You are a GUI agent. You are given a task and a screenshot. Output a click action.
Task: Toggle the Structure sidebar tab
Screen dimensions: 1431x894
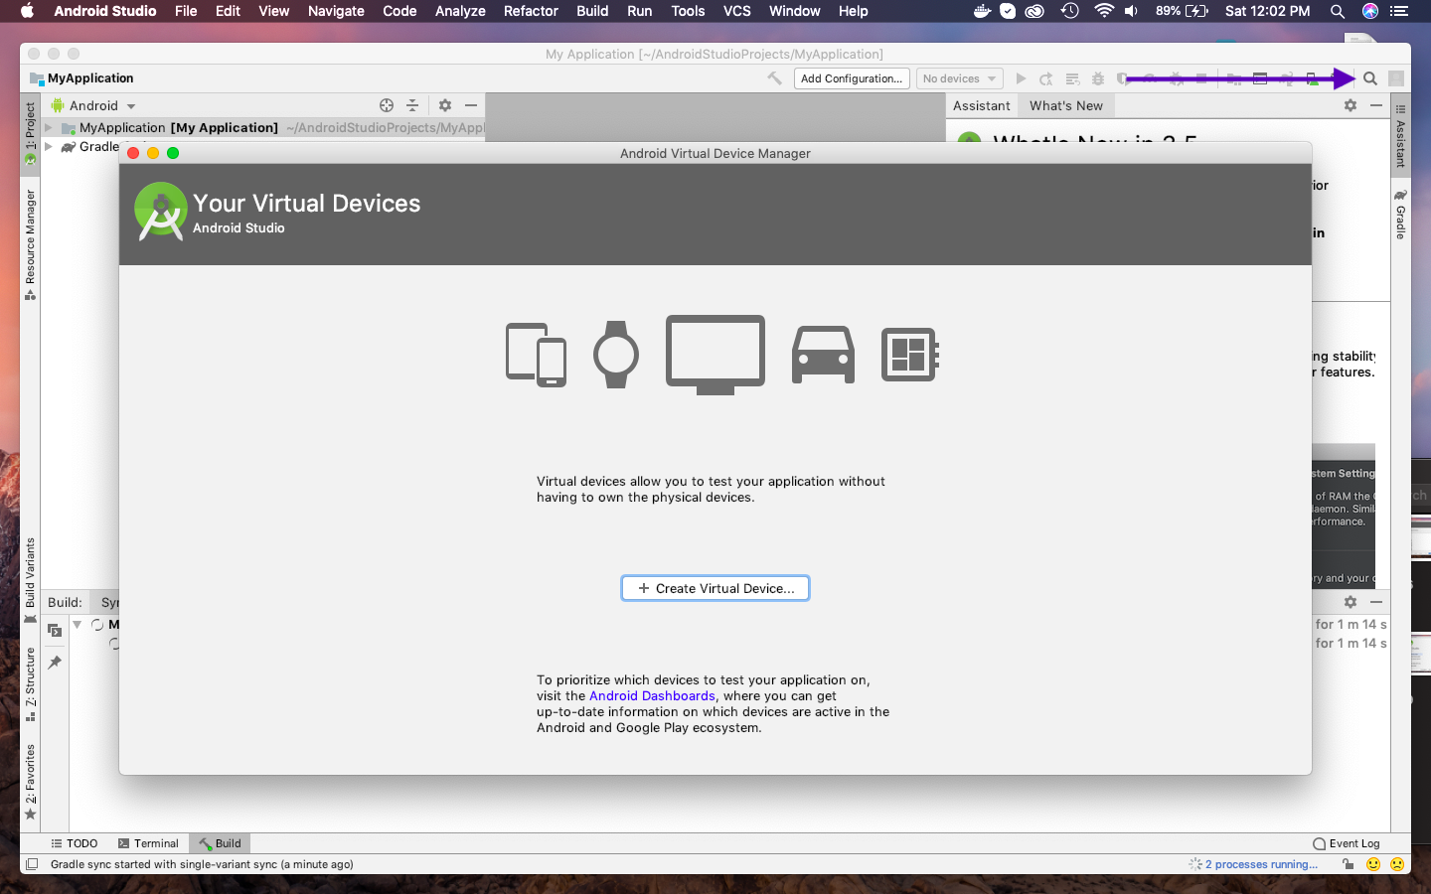tap(30, 684)
